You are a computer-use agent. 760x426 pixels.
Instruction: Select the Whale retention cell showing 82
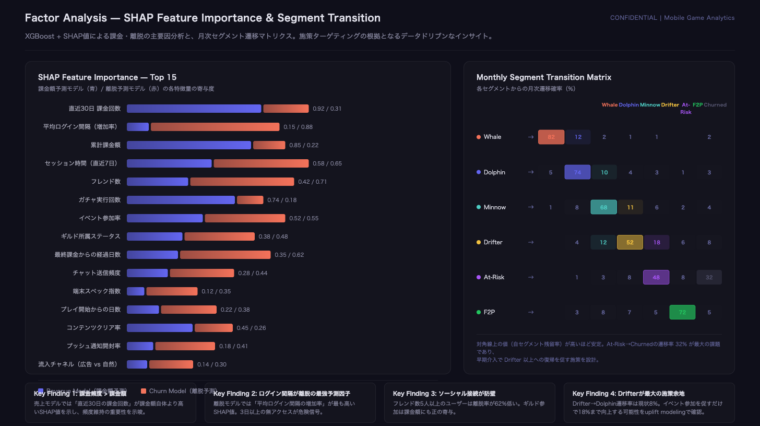coord(551,137)
